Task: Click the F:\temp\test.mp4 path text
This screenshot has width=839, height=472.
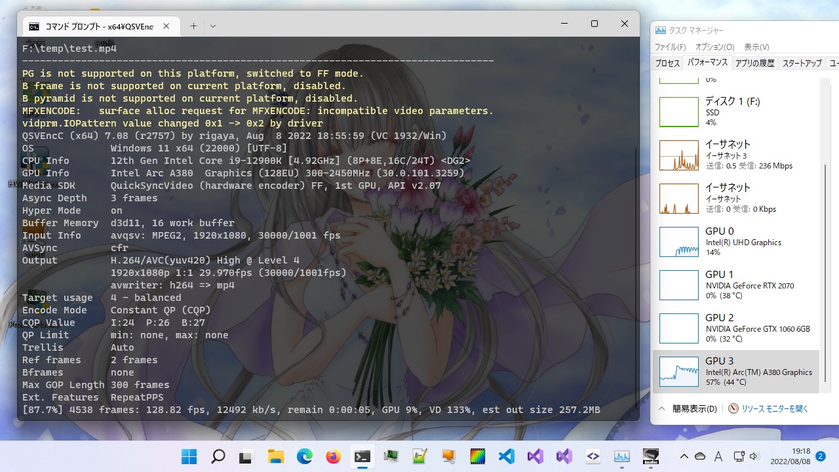Action: tap(69, 49)
